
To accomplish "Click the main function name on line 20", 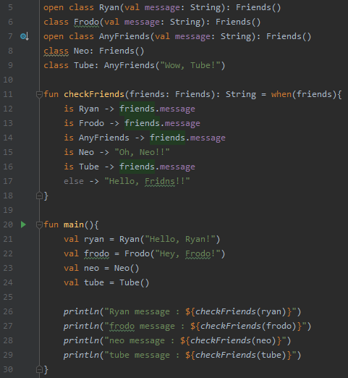I will (74, 224).
